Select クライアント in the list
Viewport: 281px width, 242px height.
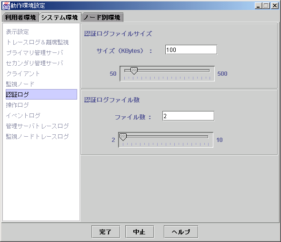coord(23,73)
